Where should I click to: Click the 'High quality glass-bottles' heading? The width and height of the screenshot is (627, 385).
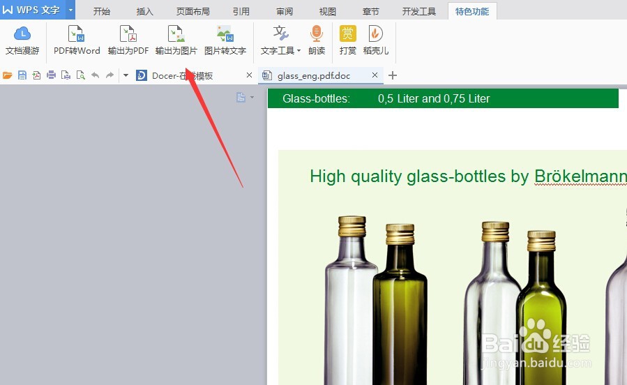(x=407, y=176)
